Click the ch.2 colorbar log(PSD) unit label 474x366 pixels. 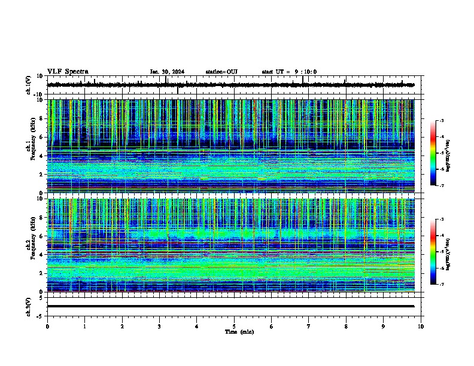[x=448, y=255]
